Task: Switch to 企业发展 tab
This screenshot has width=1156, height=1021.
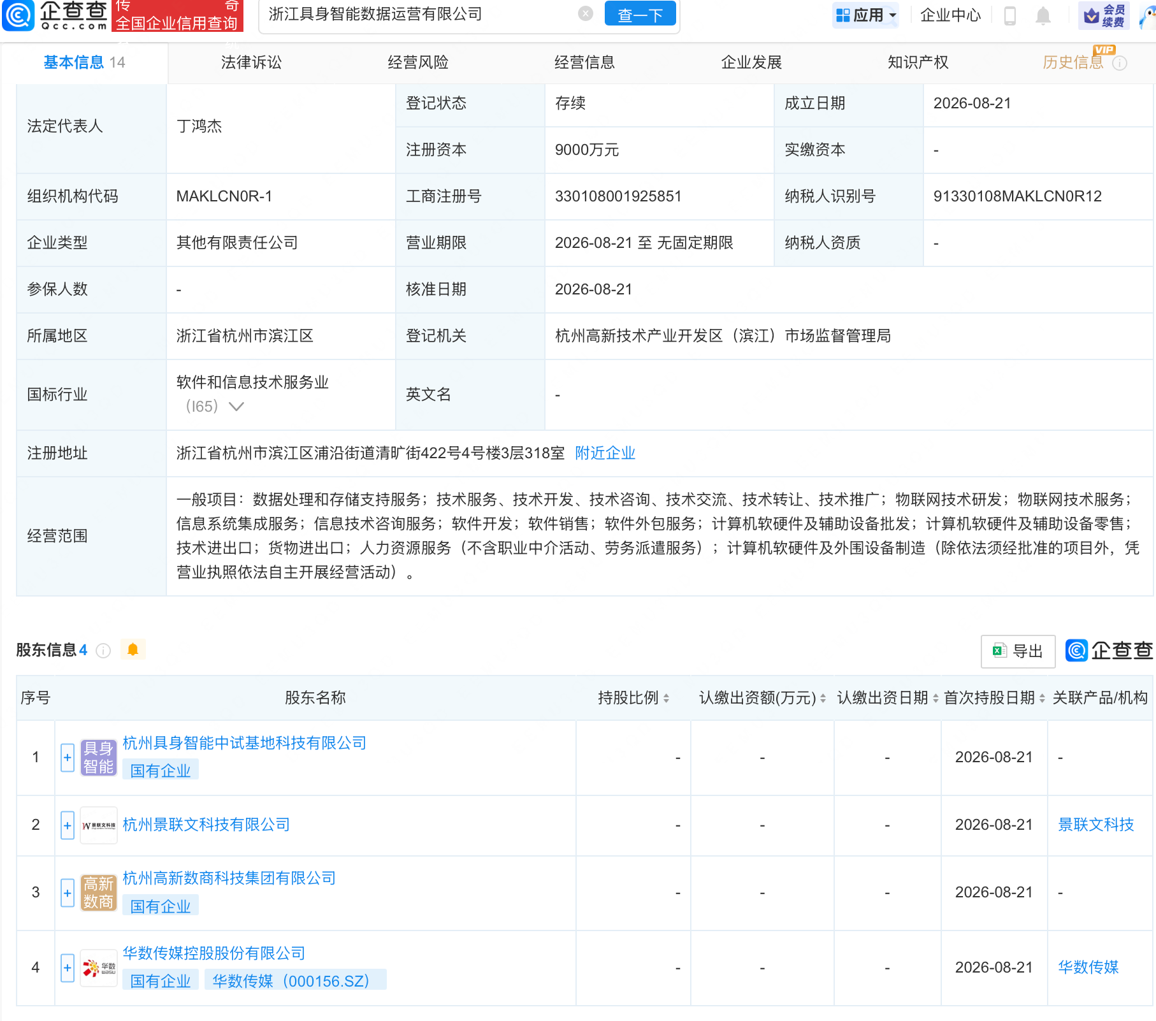Action: pos(751,62)
